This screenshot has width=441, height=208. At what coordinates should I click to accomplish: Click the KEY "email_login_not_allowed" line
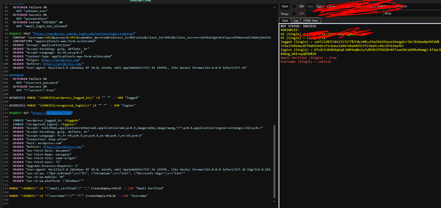pos(42,26)
